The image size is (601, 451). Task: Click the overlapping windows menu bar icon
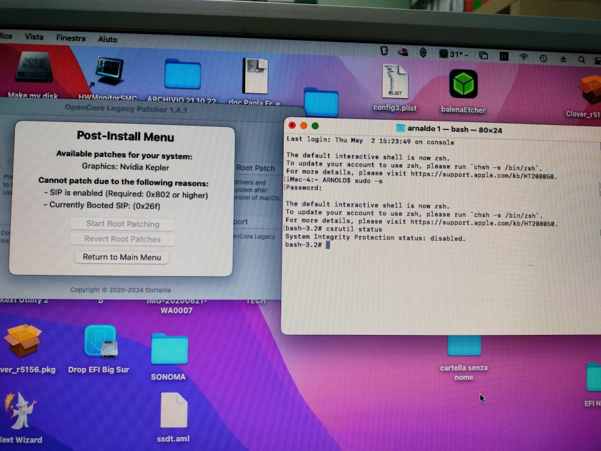(x=484, y=55)
